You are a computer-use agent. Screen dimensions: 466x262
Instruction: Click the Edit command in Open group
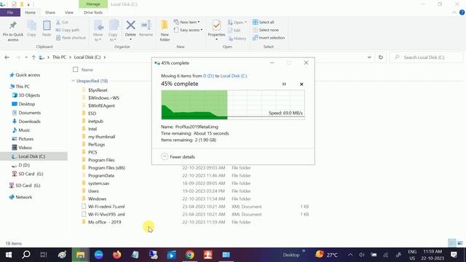(234, 31)
